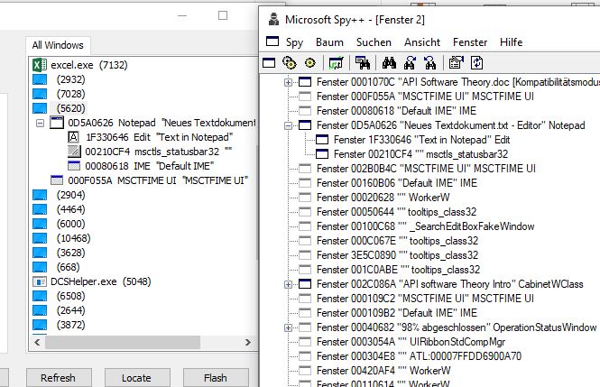The image size is (600, 387).
Task: Launch the Find Window tool icon
Action: tap(362, 63)
